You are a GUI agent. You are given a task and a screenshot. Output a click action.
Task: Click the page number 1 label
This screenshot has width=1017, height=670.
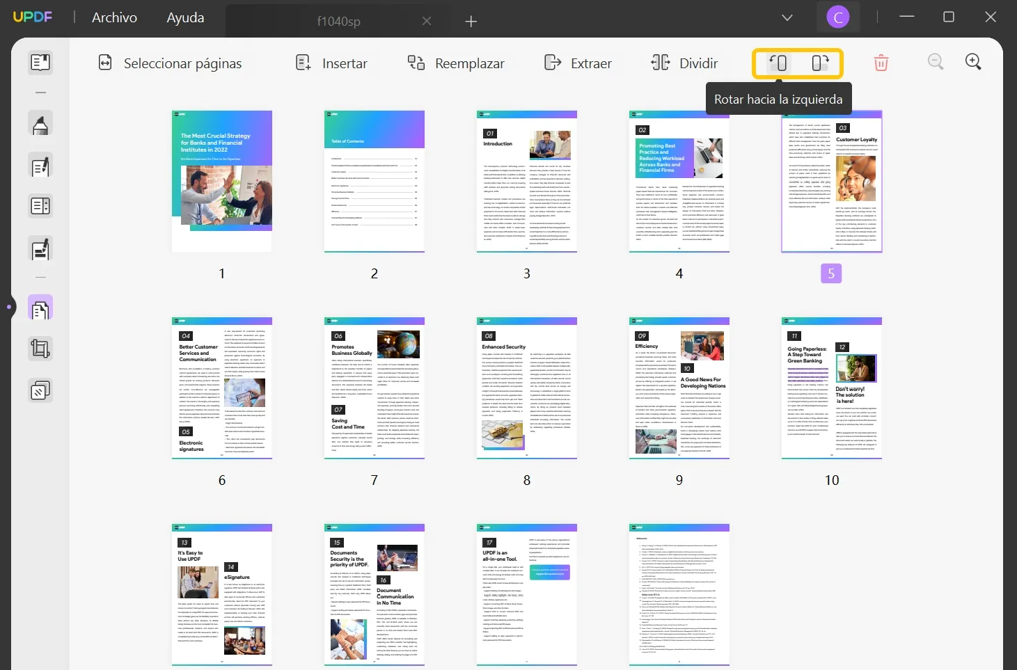[222, 273]
